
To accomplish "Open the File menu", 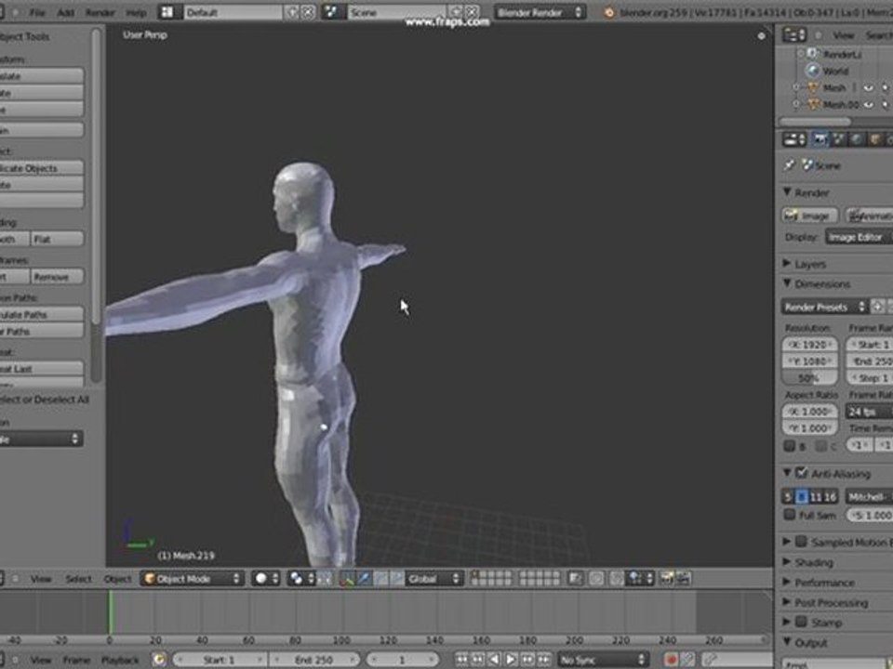I will [37, 12].
